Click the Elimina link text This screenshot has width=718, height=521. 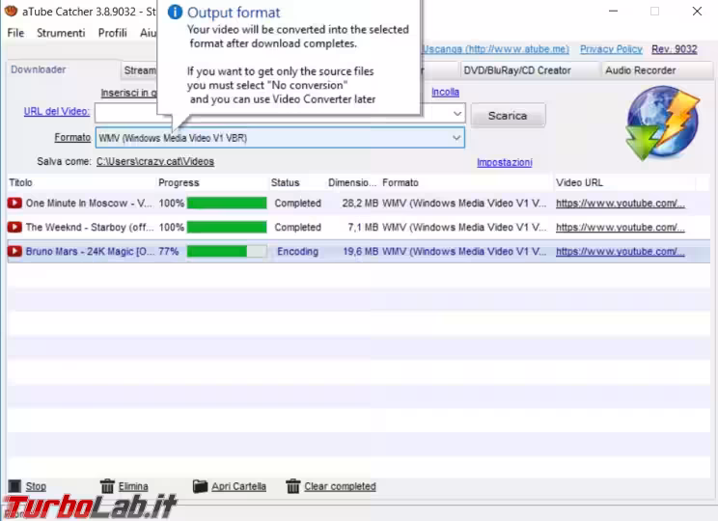pos(133,486)
